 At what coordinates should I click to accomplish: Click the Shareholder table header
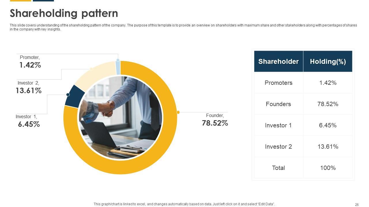click(x=278, y=62)
